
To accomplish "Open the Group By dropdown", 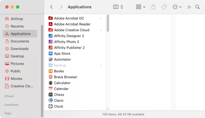I will coord(141,7).
